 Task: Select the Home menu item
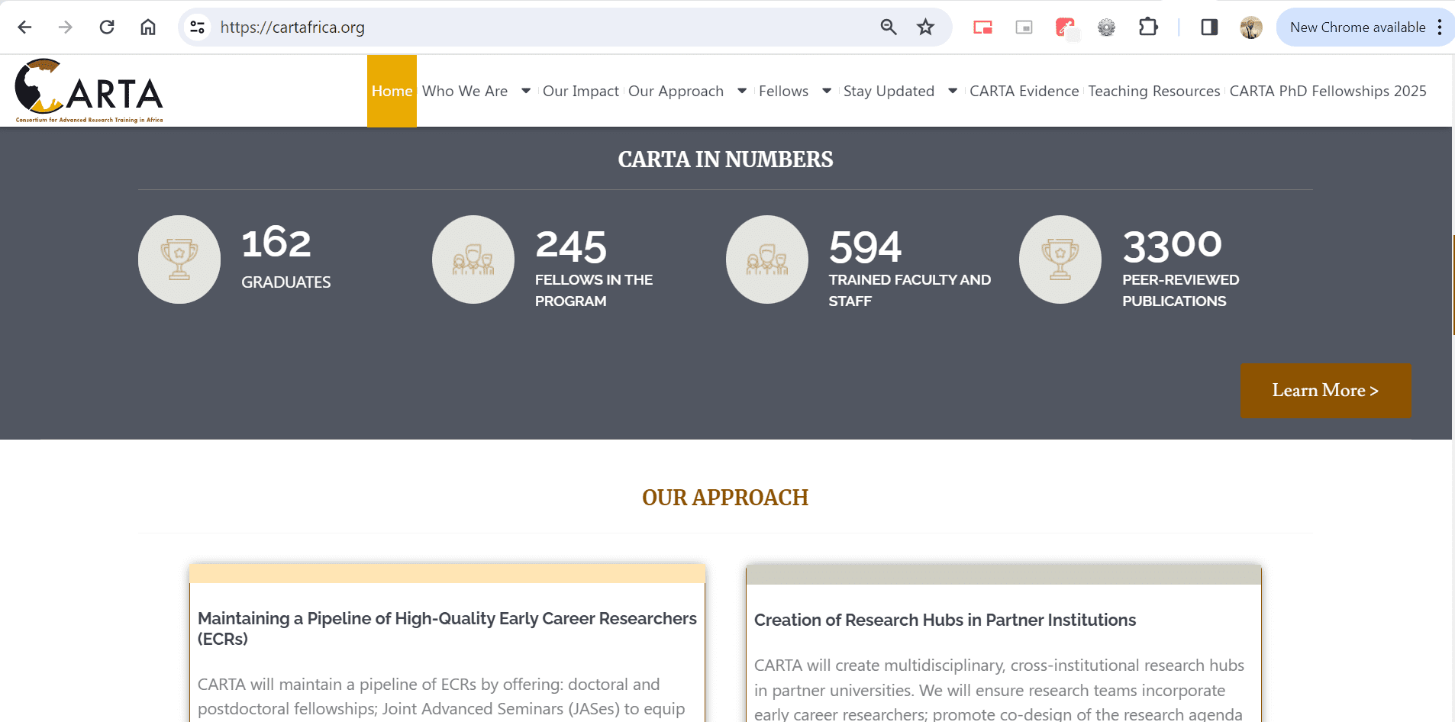point(392,91)
